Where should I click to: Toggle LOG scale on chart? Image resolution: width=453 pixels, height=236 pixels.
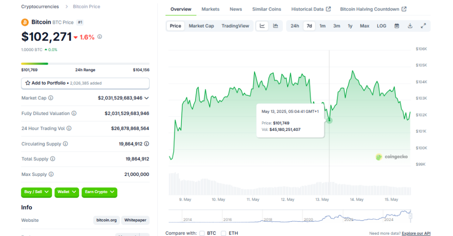(x=381, y=26)
